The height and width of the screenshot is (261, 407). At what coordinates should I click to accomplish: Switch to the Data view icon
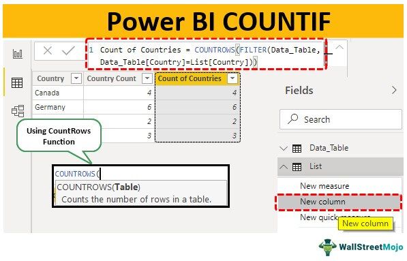point(17,83)
